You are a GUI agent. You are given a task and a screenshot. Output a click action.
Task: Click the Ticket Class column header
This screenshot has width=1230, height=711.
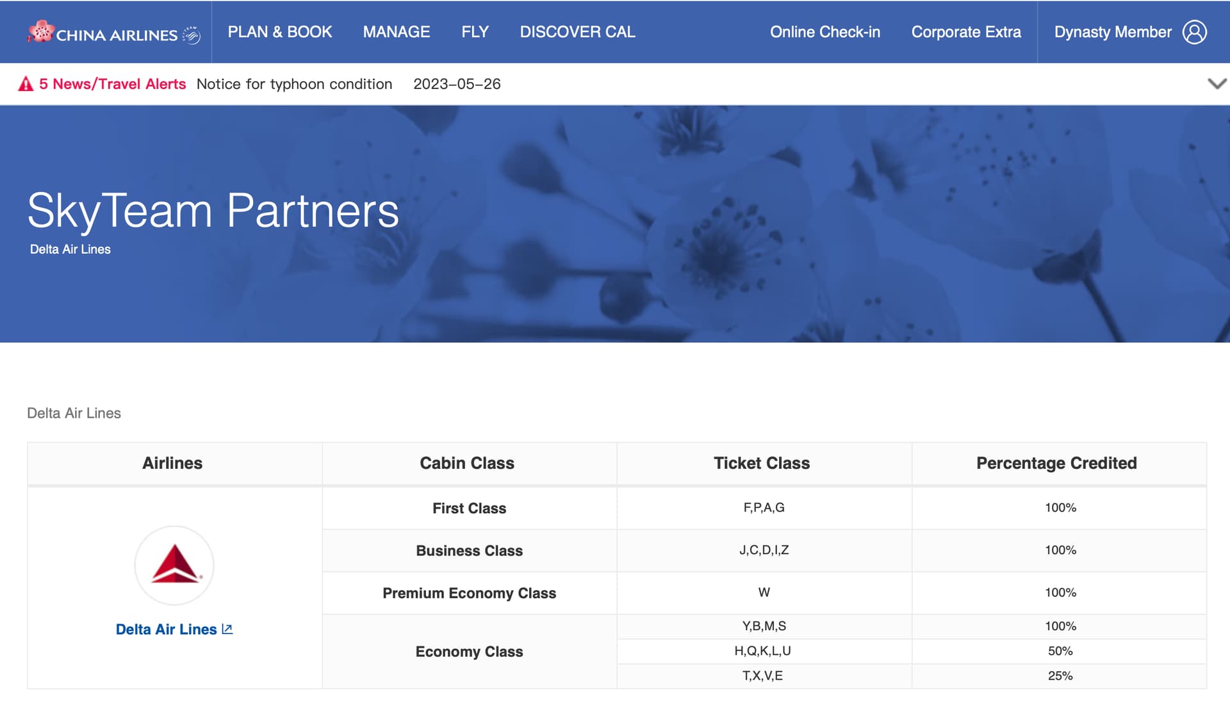click(x=761, y=463)
